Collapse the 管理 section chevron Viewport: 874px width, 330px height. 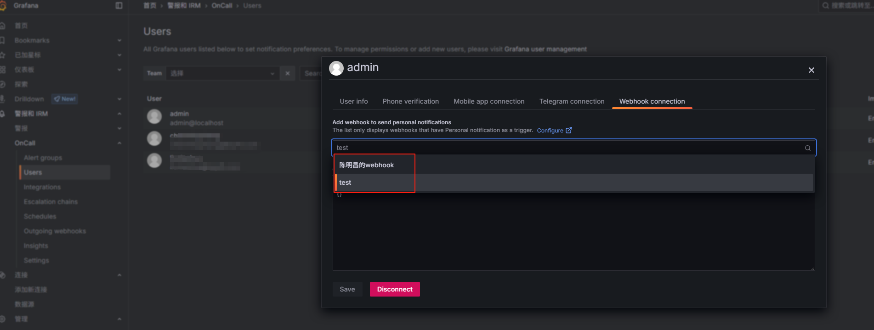119,319
